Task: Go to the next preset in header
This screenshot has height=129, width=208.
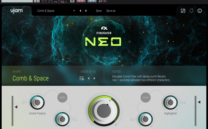Action: coord(86,11)
